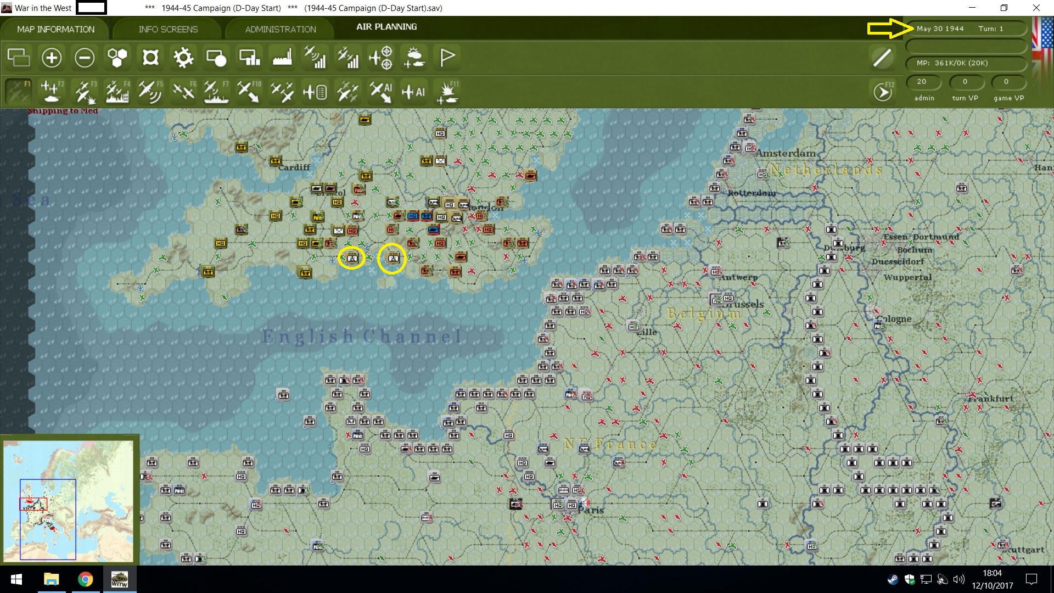Screen dimensions: 1054x593
Task: Select the Air Planning tab
Action: point(386,26)
